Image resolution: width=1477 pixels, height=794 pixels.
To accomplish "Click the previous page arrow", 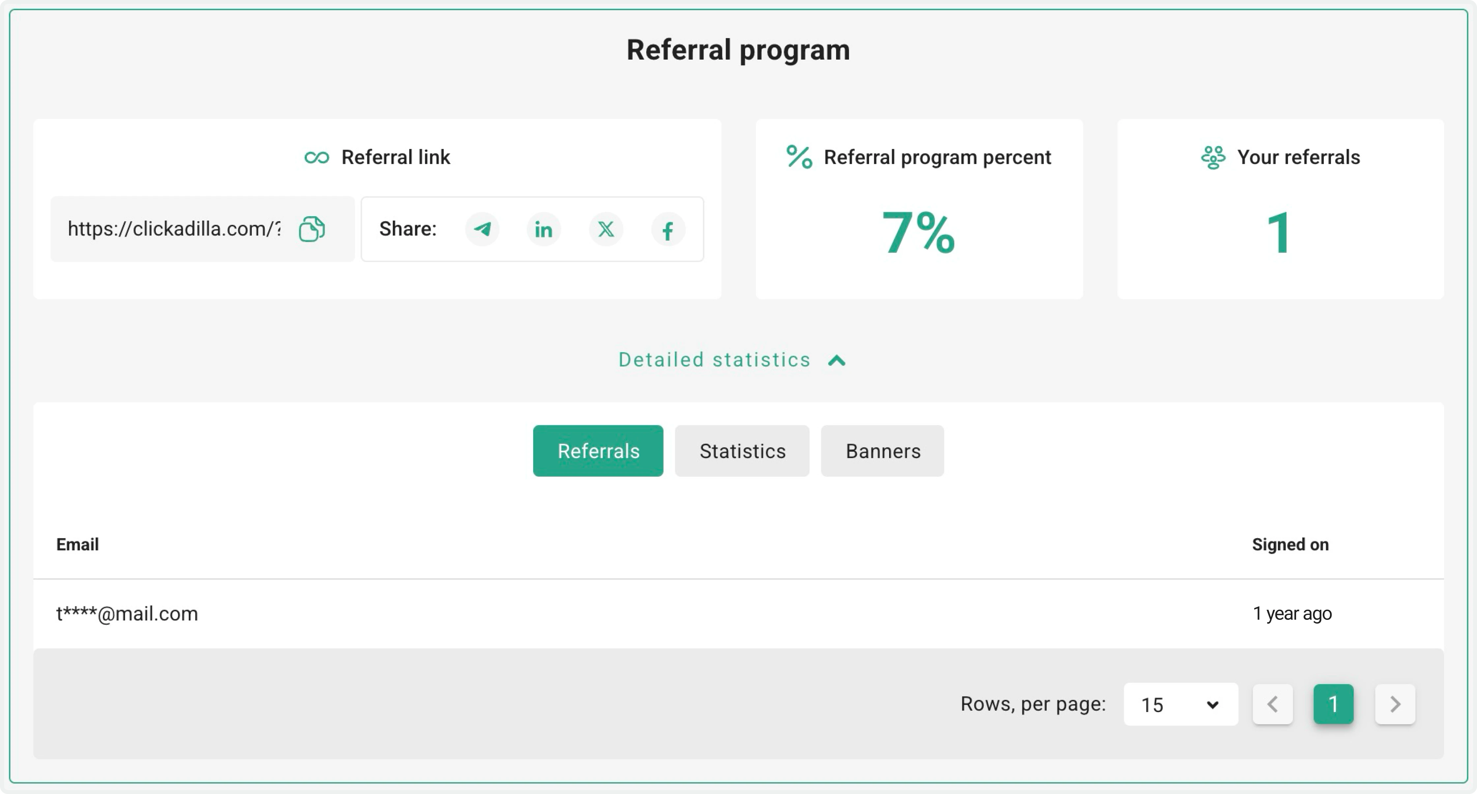I will coord(1273,704).
